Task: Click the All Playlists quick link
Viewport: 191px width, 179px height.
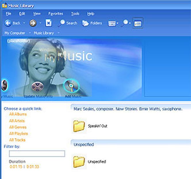Action: coord(19,134)
